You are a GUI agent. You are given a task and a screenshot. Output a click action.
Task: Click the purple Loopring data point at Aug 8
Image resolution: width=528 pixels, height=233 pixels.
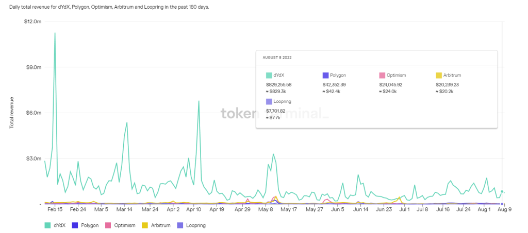click(x=502, y=204)
